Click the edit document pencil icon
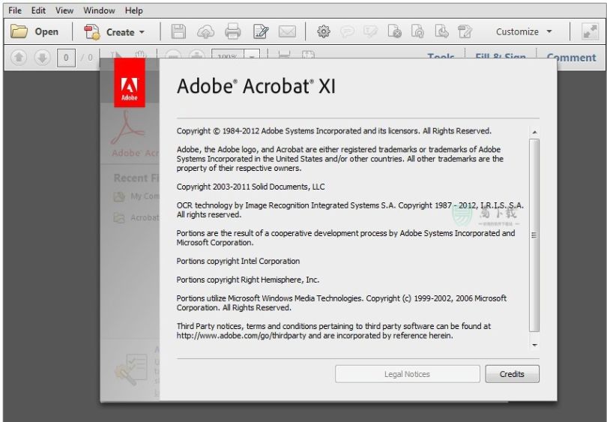 465,31
